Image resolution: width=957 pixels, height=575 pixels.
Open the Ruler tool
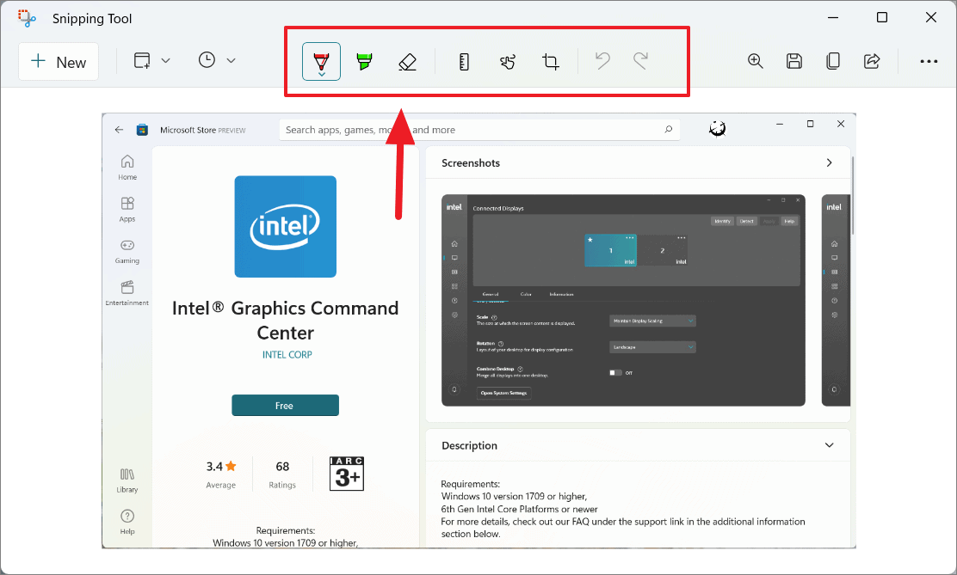pyautogui.click(x=464, y=61)
